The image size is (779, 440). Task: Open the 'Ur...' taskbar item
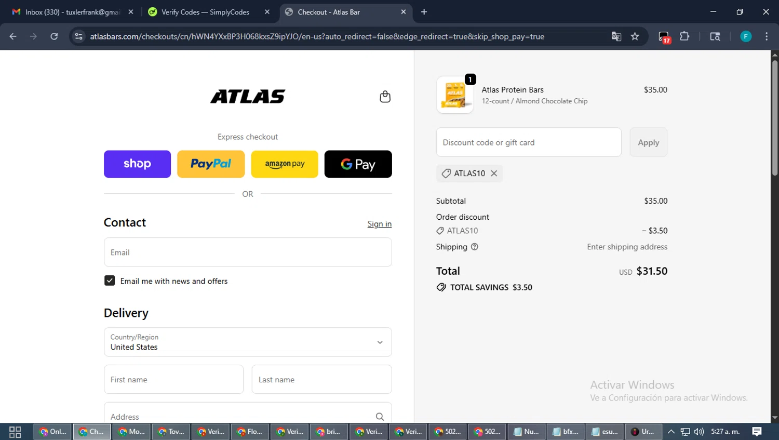(x=643, y=432)
